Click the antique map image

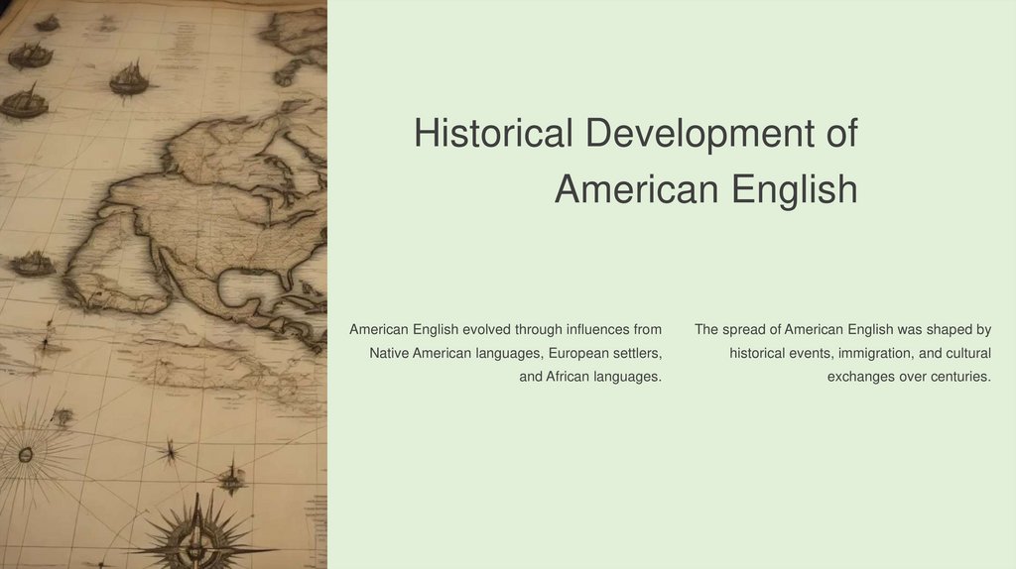coord(164,284)
